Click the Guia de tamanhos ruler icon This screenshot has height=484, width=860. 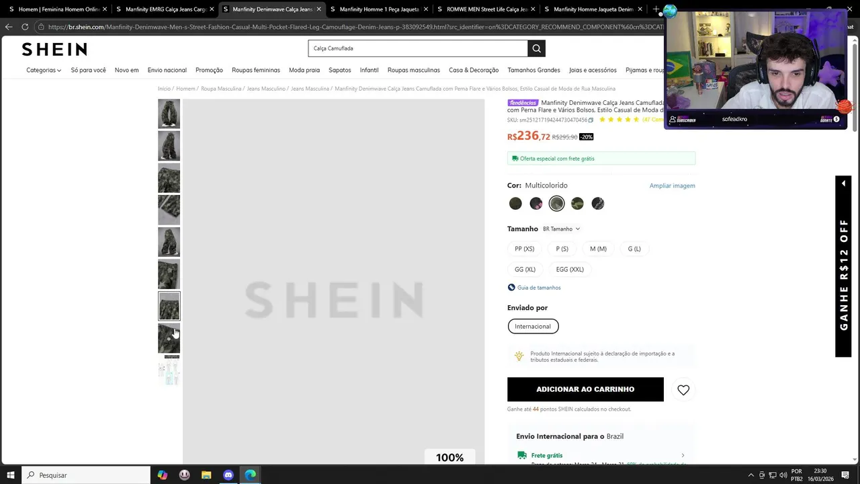511,288
